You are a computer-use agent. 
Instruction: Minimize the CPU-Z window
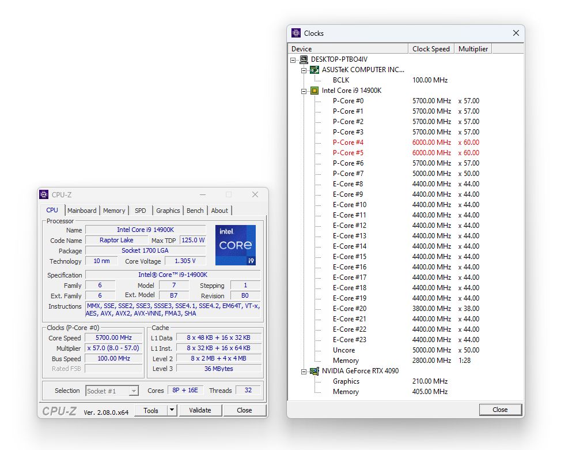tap(203, 194)
